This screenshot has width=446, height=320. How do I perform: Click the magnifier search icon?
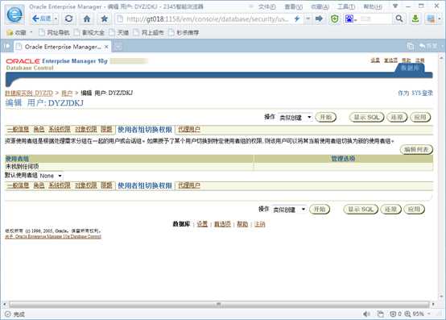[399, 19]
